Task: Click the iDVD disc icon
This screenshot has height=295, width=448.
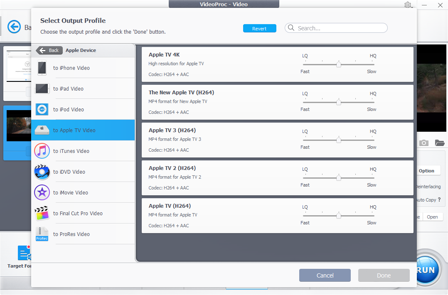Action: point(42,172)
